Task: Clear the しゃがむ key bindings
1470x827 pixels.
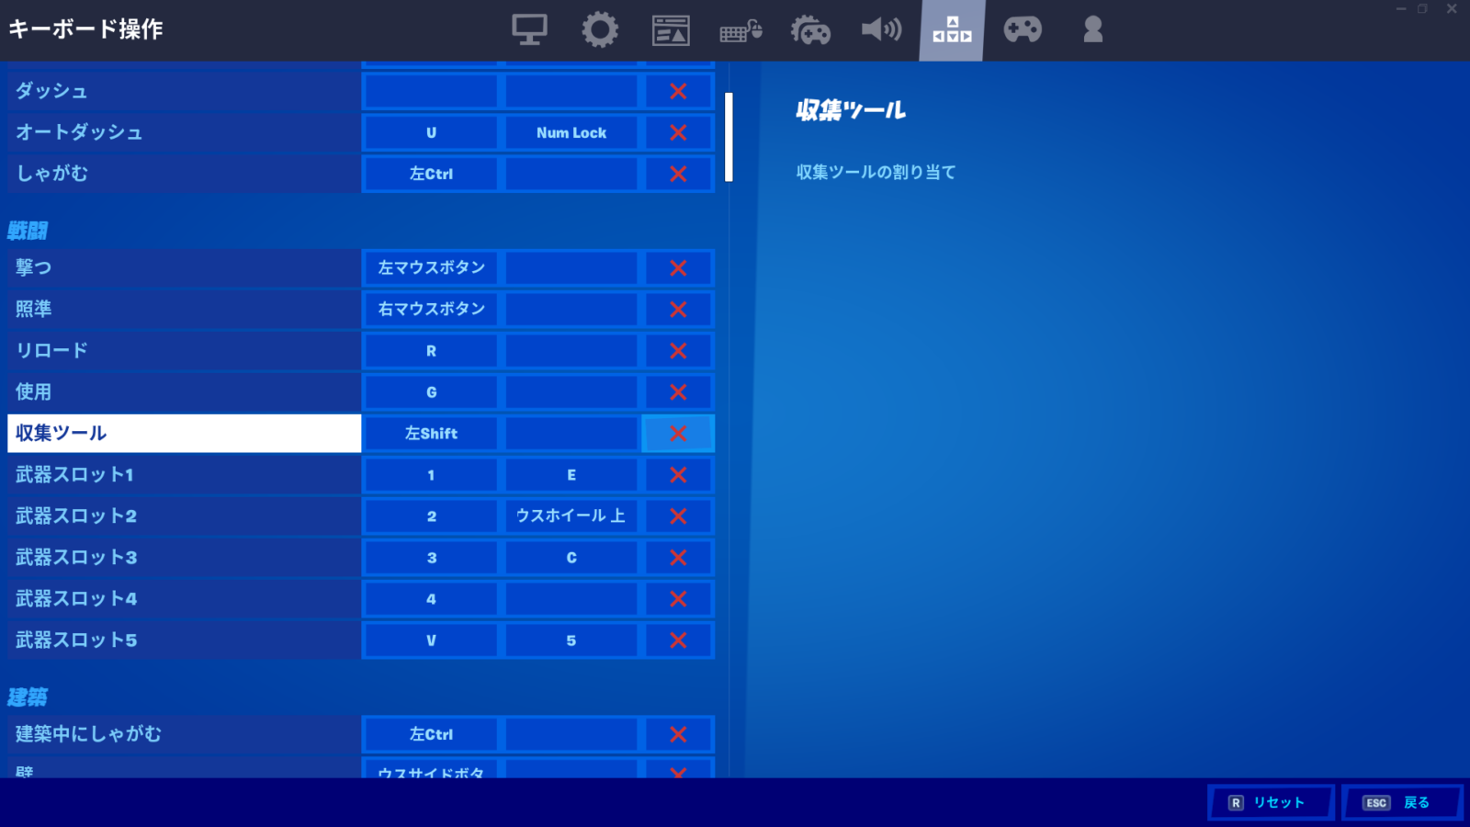Action: point(678,174)
